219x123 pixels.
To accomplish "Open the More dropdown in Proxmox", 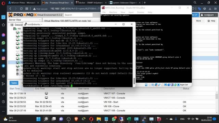I will point(200,21).
